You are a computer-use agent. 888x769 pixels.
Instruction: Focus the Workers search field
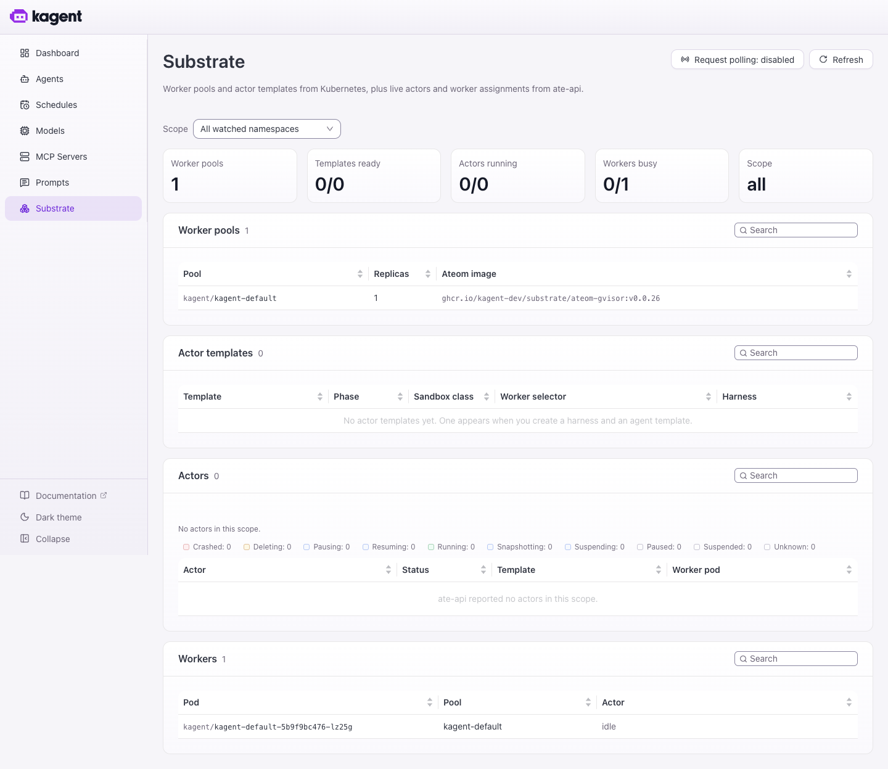point(796,659)
